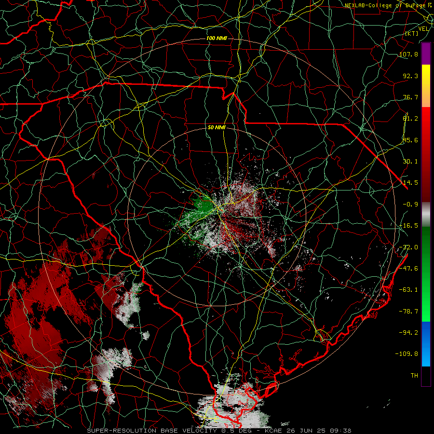Viewport: 434px width, 434px height.
Task: Pick the blue gradient segment of the color bar
Action: [x=426, y=344]
